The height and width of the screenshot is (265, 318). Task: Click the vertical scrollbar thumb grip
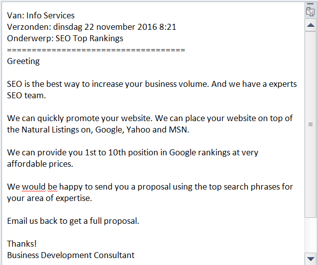tap(311, 125)
